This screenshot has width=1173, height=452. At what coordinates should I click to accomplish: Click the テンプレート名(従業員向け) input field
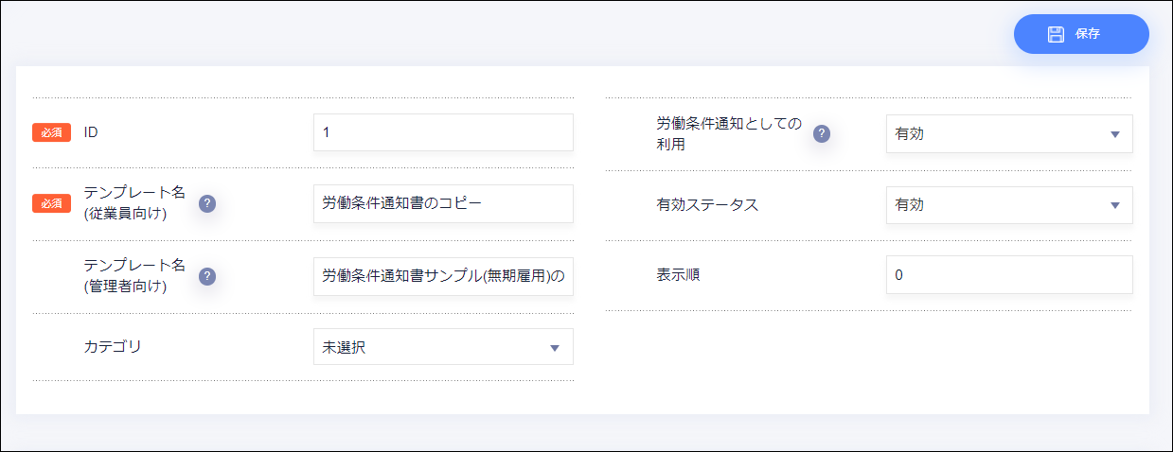(443, 203)
